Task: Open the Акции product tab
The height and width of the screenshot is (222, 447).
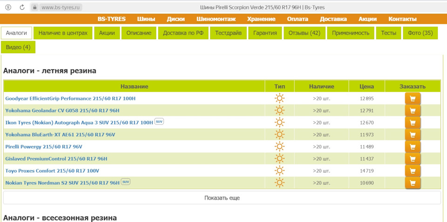Action: click(x=107, y=33)
